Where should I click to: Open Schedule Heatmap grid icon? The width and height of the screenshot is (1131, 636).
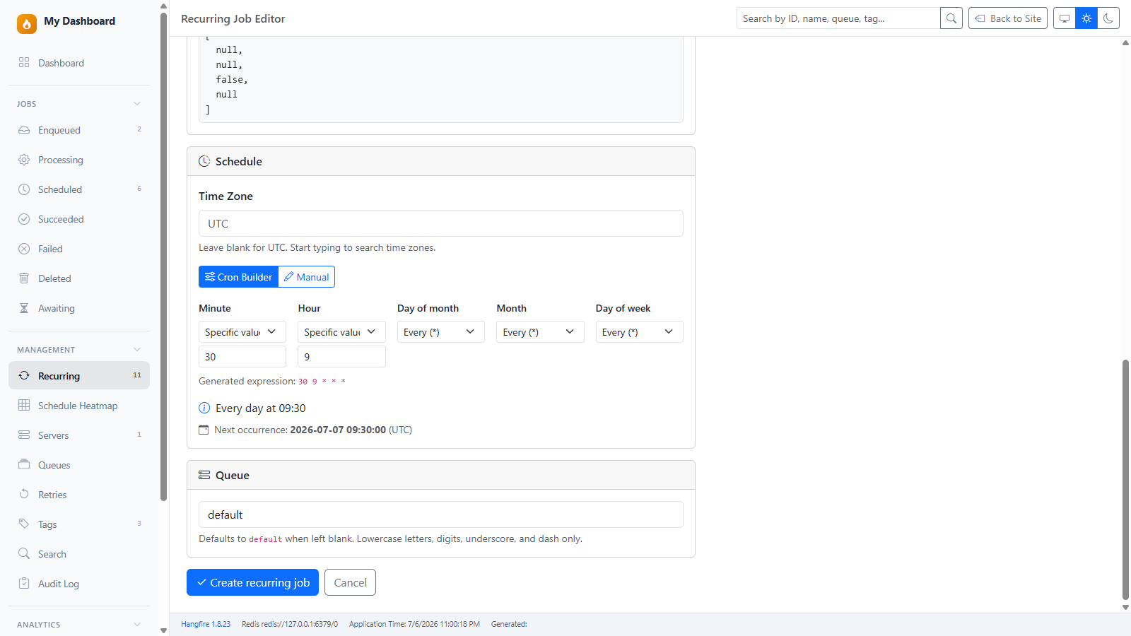24,406
